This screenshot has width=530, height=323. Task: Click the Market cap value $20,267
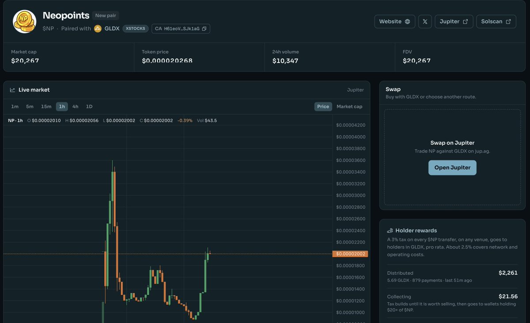coord(25,61)
